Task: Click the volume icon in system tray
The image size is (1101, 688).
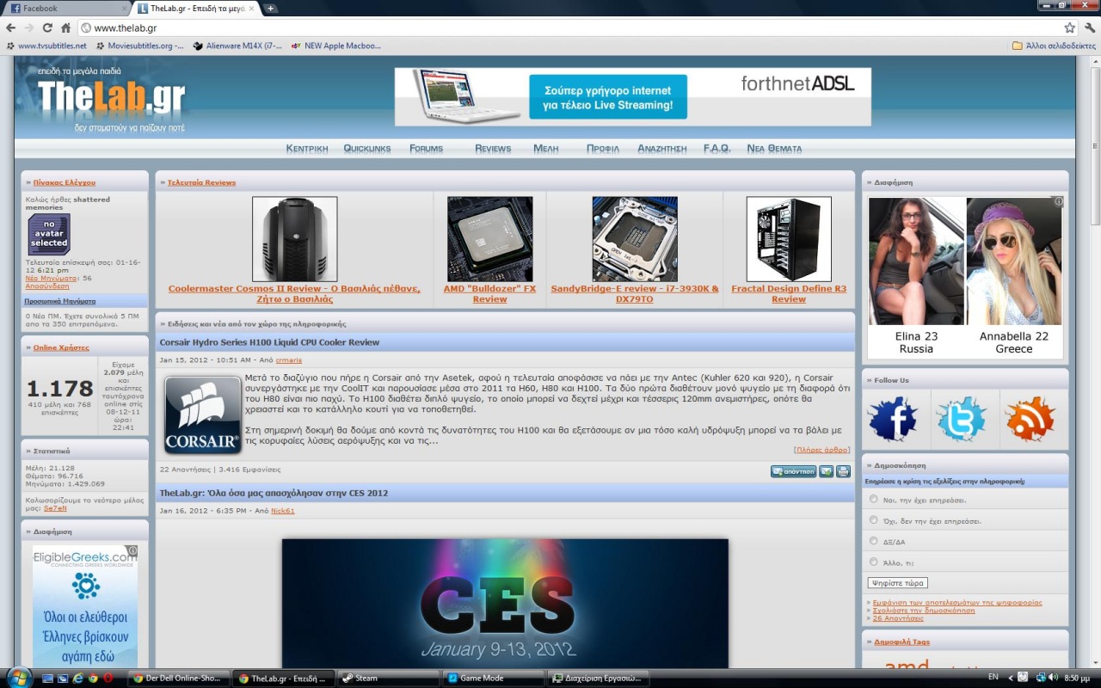Action: 1053,678
